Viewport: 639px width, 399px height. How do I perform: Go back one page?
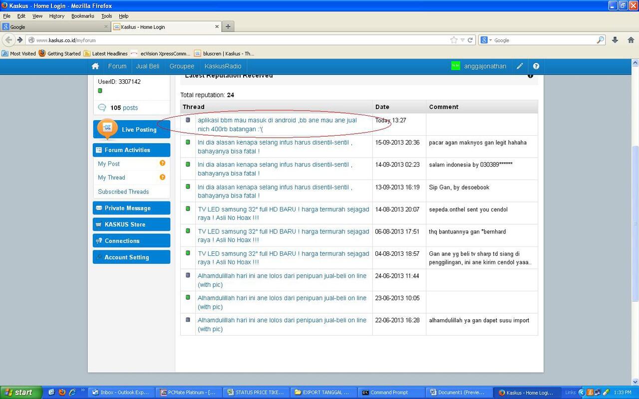click(8, 40)
